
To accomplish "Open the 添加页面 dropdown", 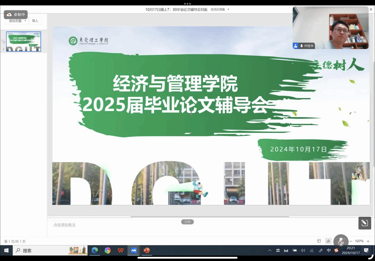I will (x=17, y=21).
